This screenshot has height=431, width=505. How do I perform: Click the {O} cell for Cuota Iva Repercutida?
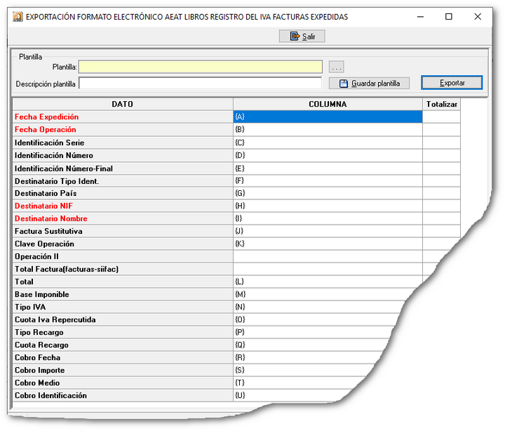point(316,319)
